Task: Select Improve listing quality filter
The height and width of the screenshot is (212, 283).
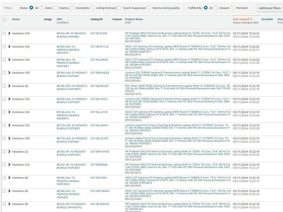Action: (149, 8)
